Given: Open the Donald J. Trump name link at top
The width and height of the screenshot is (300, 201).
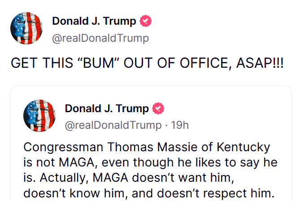Looking at the screenshot, I should (94, 21).
